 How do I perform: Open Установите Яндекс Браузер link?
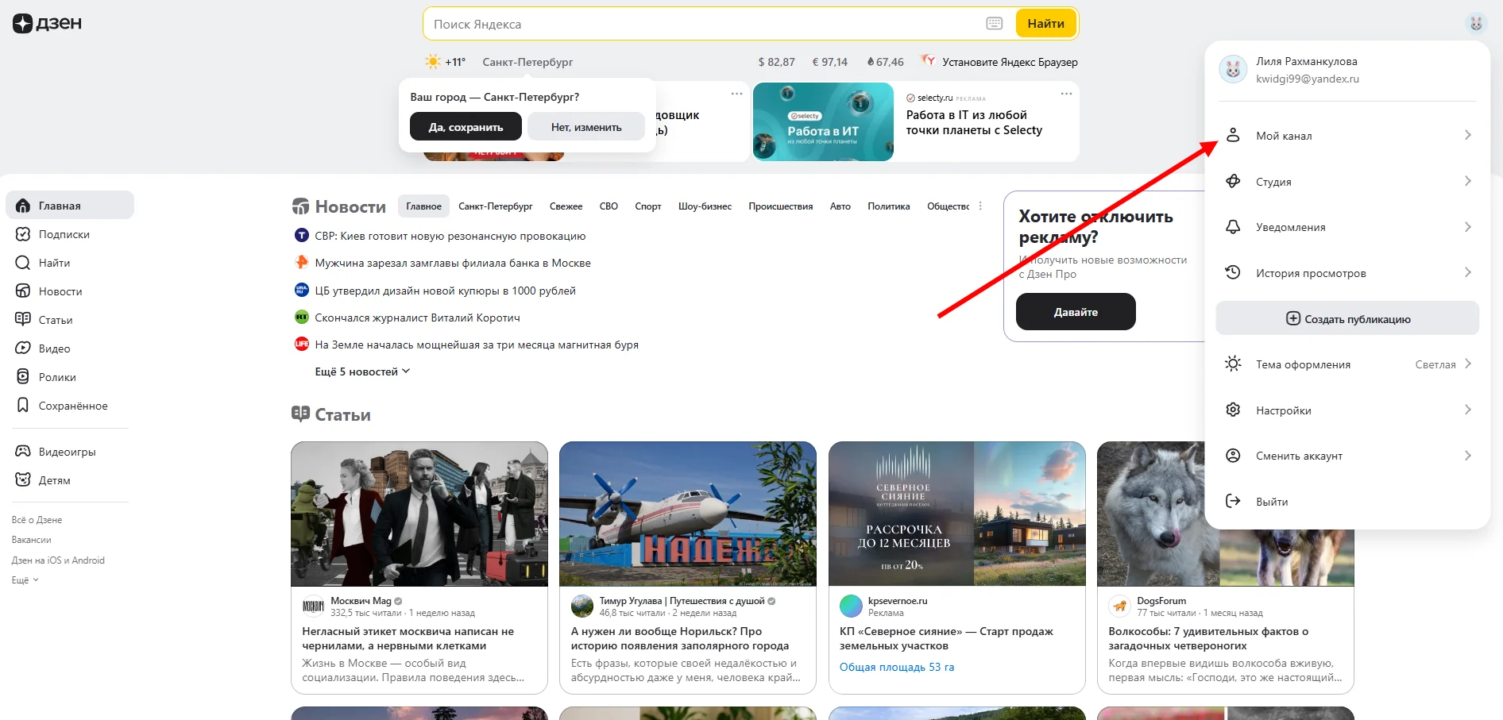(1010, 62)
